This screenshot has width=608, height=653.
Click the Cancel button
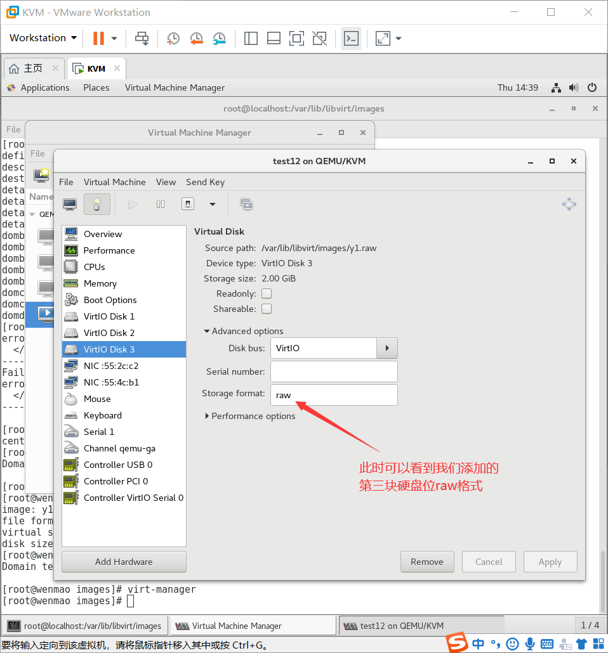(x=489, y=562)
